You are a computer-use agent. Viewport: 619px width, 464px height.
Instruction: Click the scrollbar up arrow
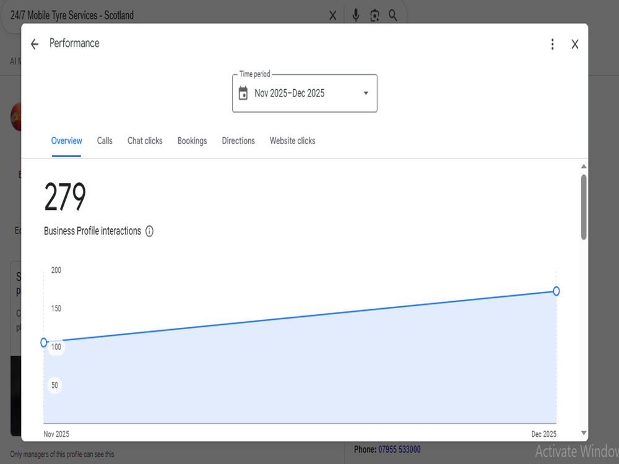[x=584, y=166]
